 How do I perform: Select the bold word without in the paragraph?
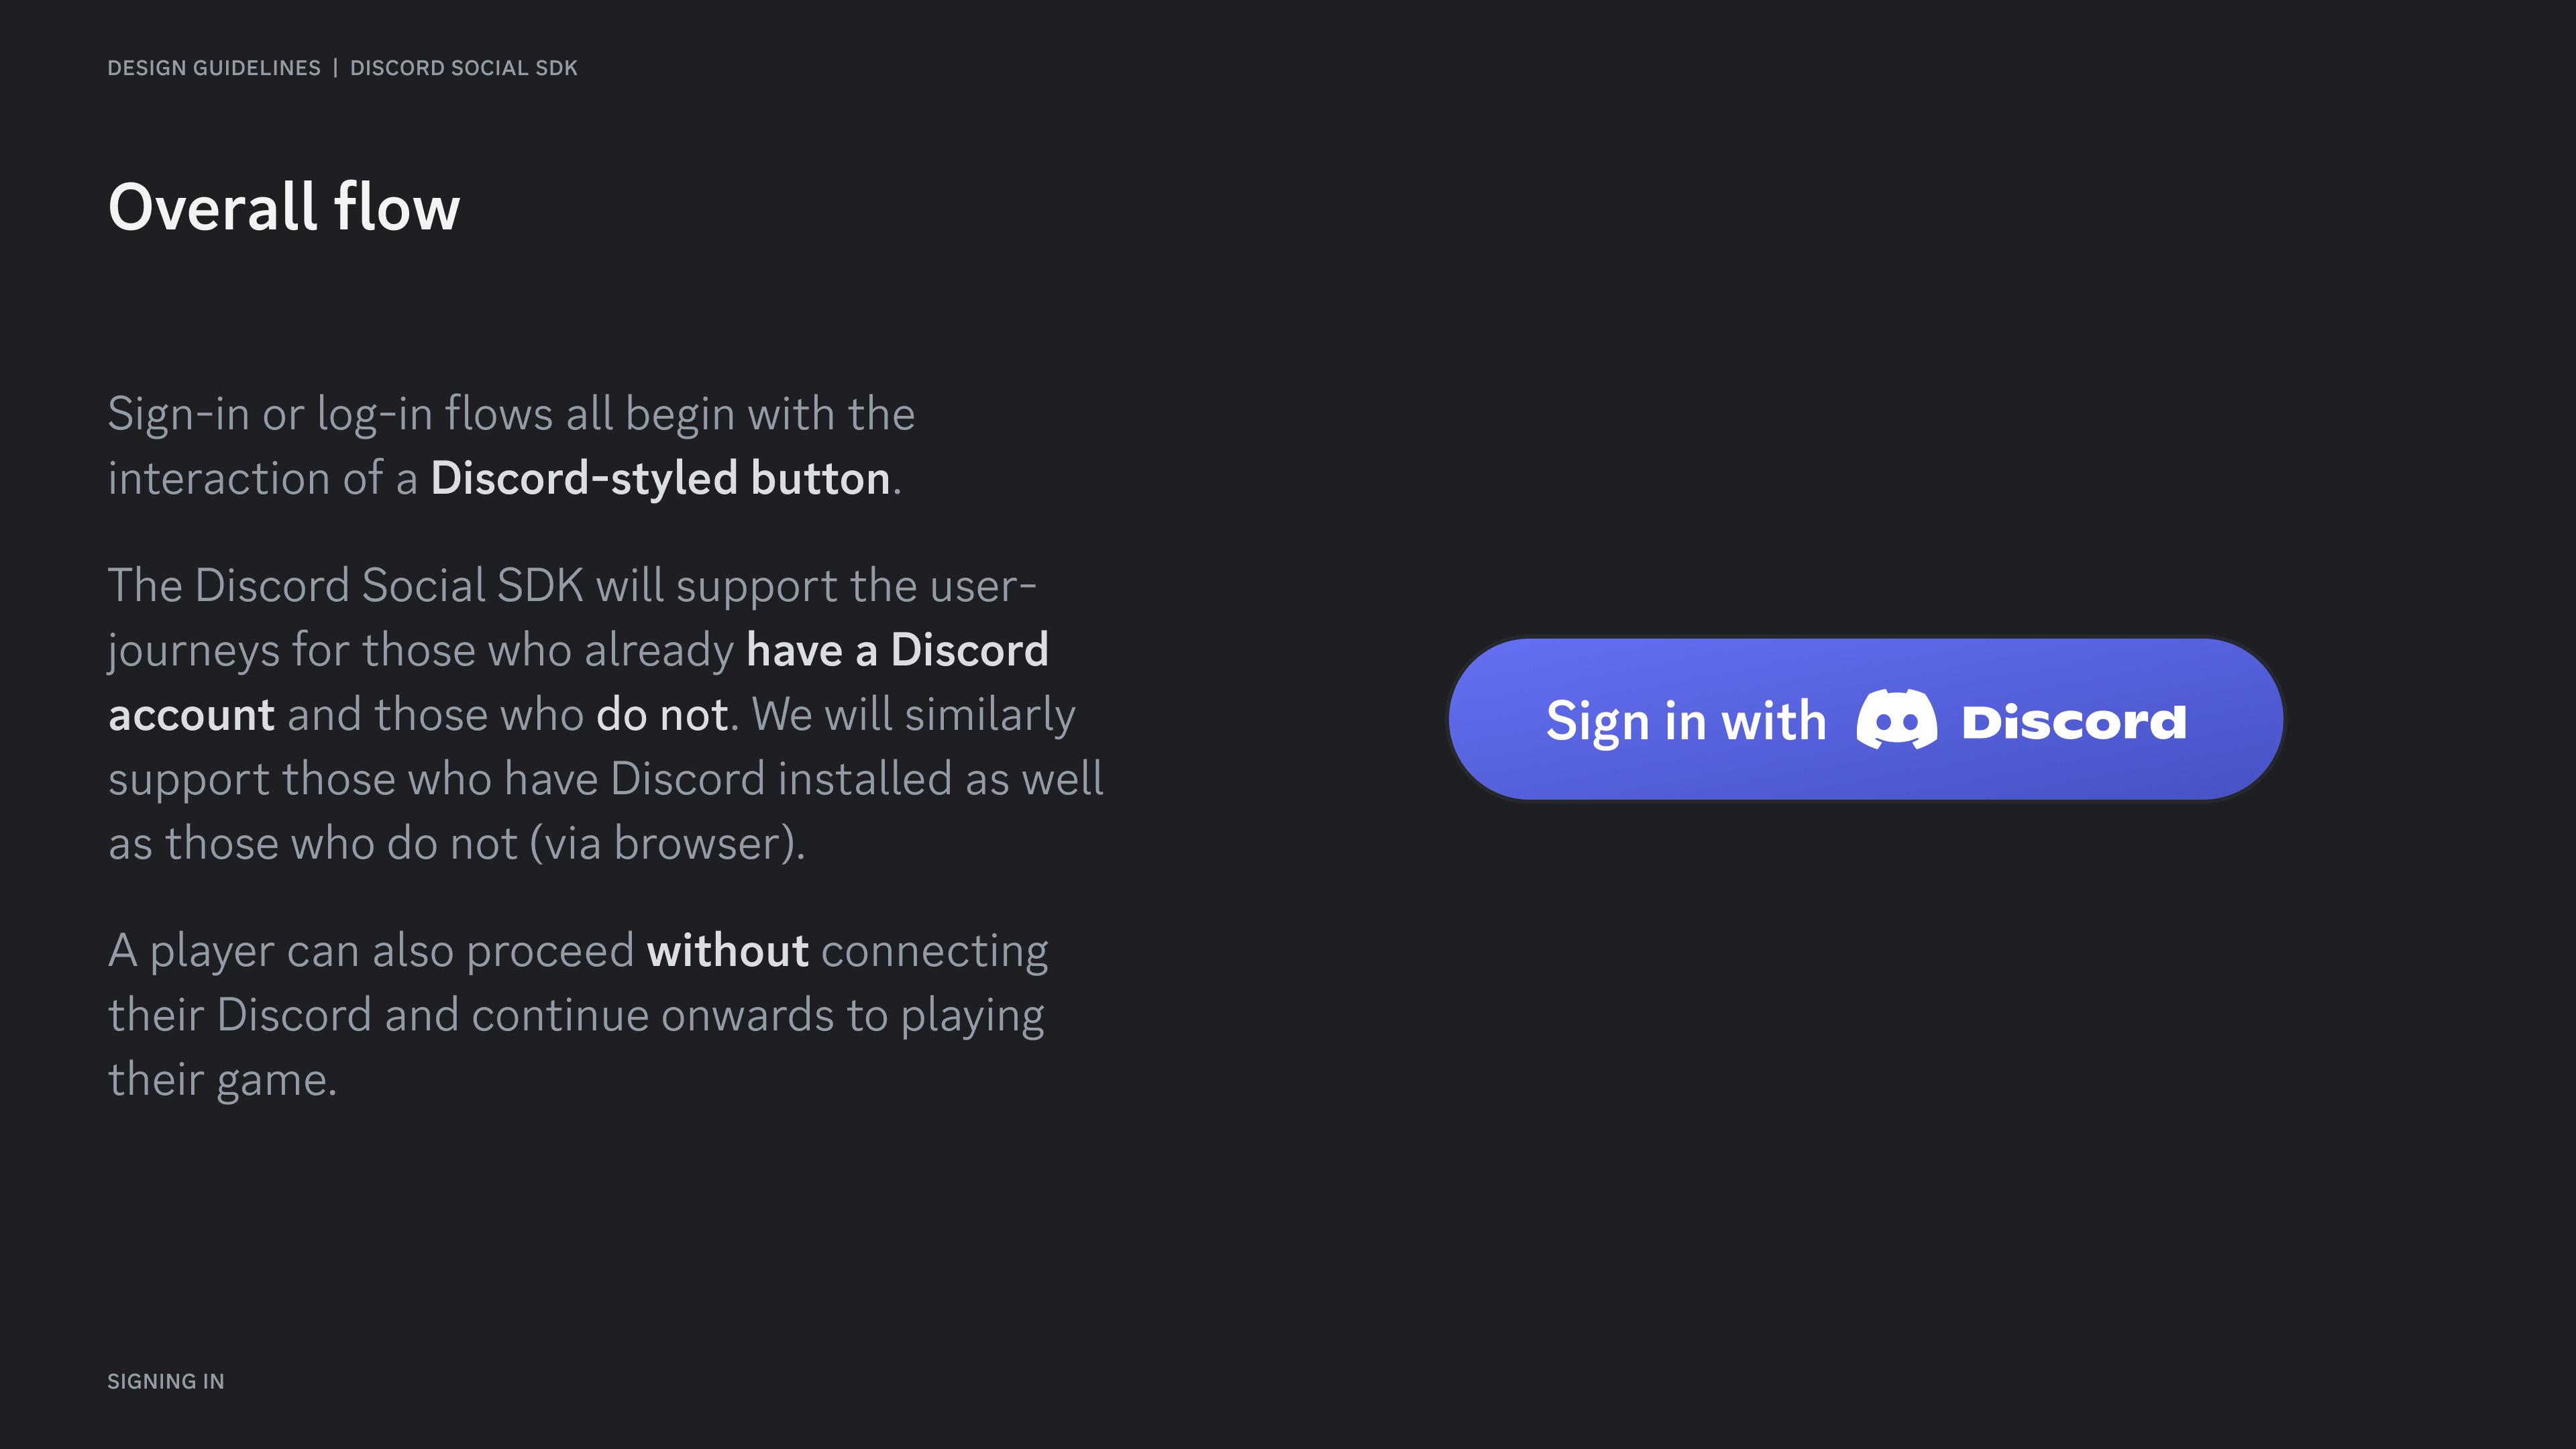(727, 949)
